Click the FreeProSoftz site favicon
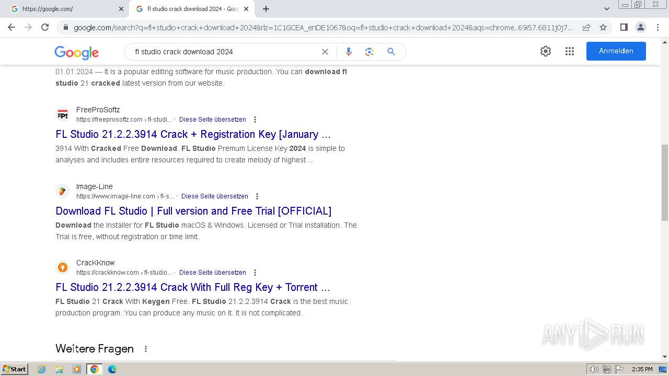This screenshot has height=376, width=669. [63, 115]
